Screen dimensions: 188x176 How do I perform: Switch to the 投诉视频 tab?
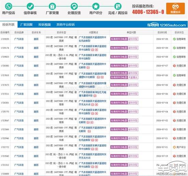[x=44, y=25]
